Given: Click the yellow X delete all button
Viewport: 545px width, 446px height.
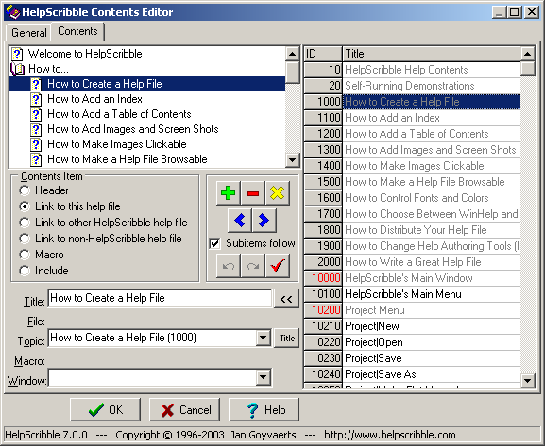Looking at the screenshot, I should pyautogui.click(x=278, y=193).
